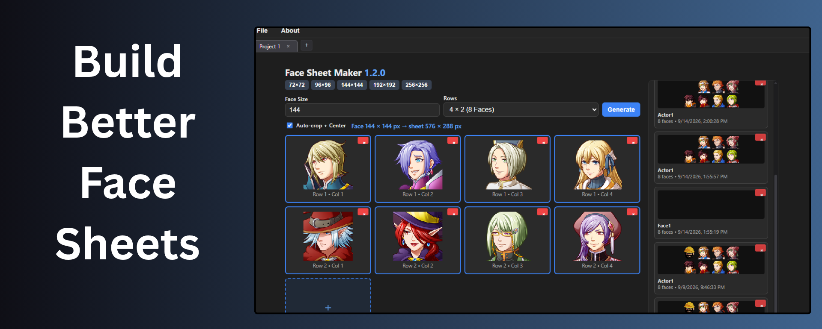Image resolution: width=822 pixels, height=329 pixels.
Task: Add a new face with the dashed plus slot
Action: coord(328,296)
